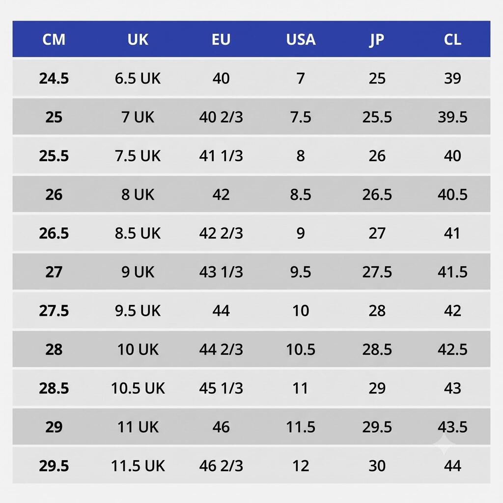The height and width of the screenshot is (503, 503).
Task: Click the EU size 40 2/3 cell
Action: pos(221,117)
